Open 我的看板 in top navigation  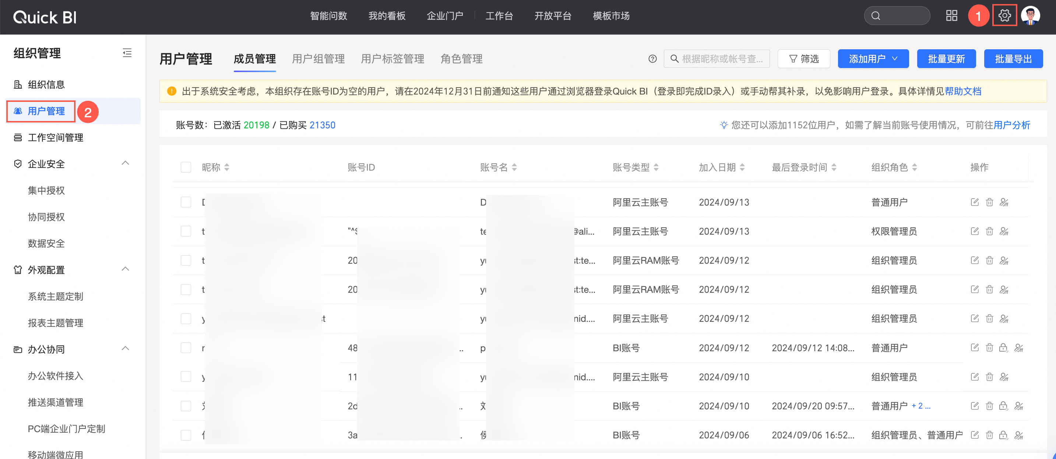[387, 16]
